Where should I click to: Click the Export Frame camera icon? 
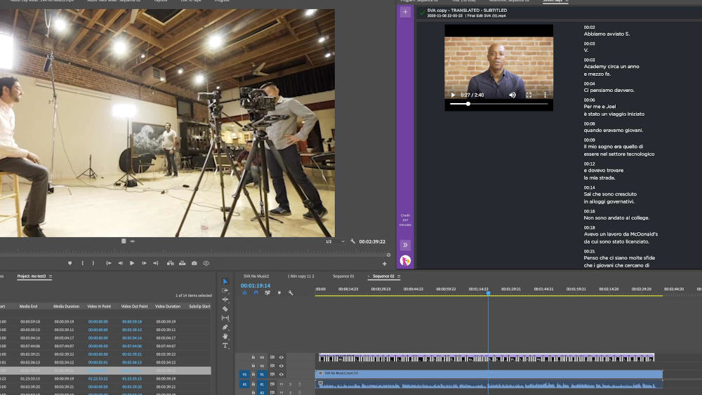coord(194,263)
